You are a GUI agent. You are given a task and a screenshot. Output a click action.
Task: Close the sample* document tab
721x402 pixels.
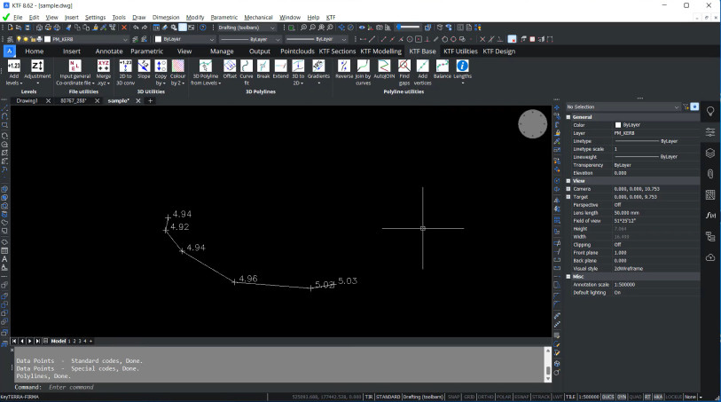click(138, 101)
